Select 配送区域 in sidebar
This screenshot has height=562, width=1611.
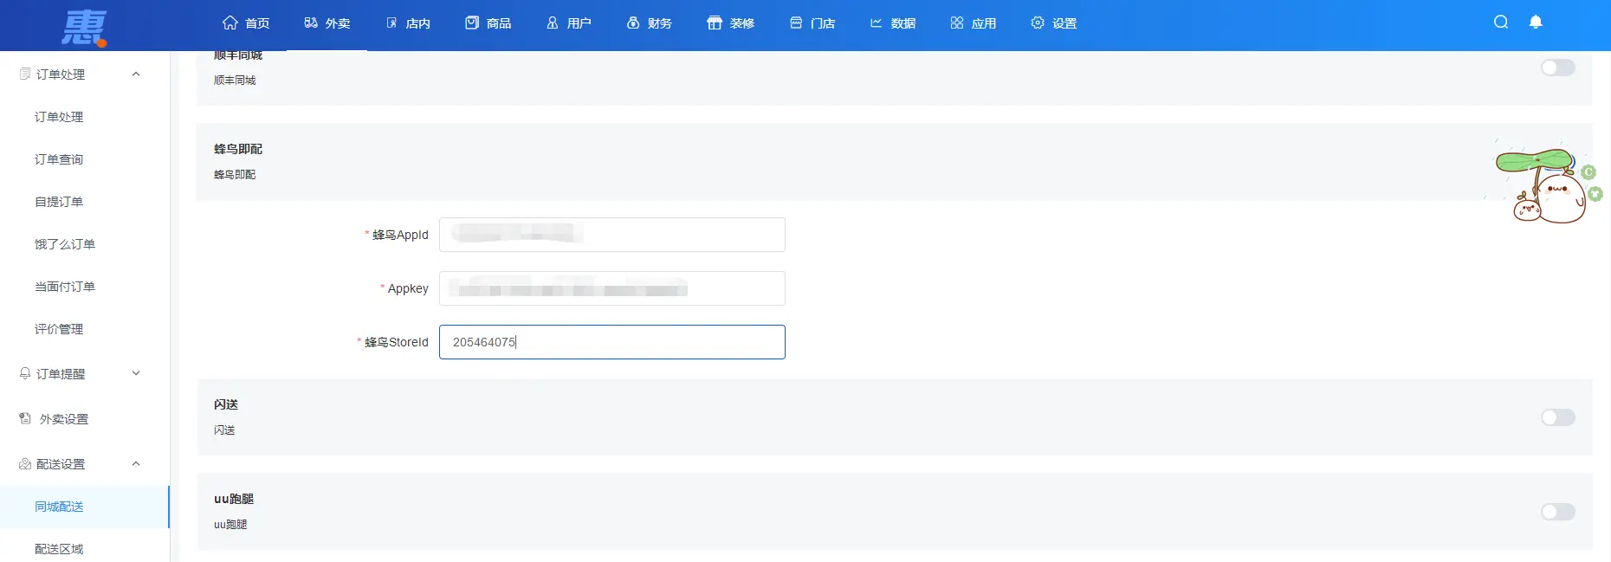click(59, 549)
